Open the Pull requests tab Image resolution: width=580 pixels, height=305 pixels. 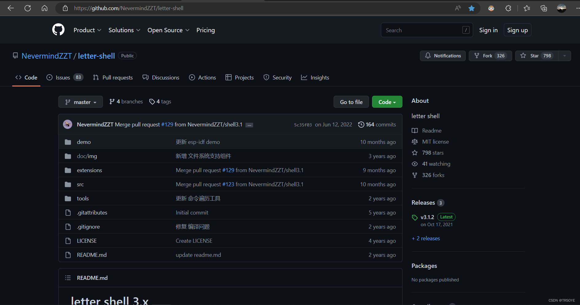coord(113,78)
